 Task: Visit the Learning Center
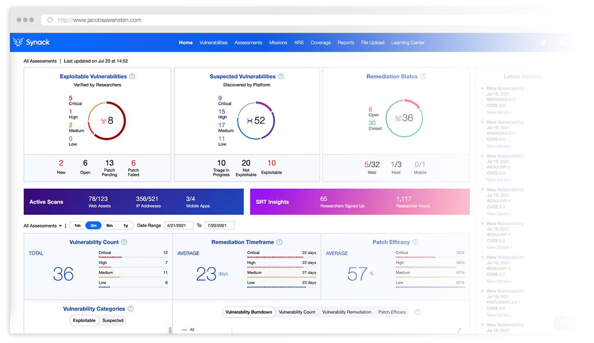[x=408, y=42]
